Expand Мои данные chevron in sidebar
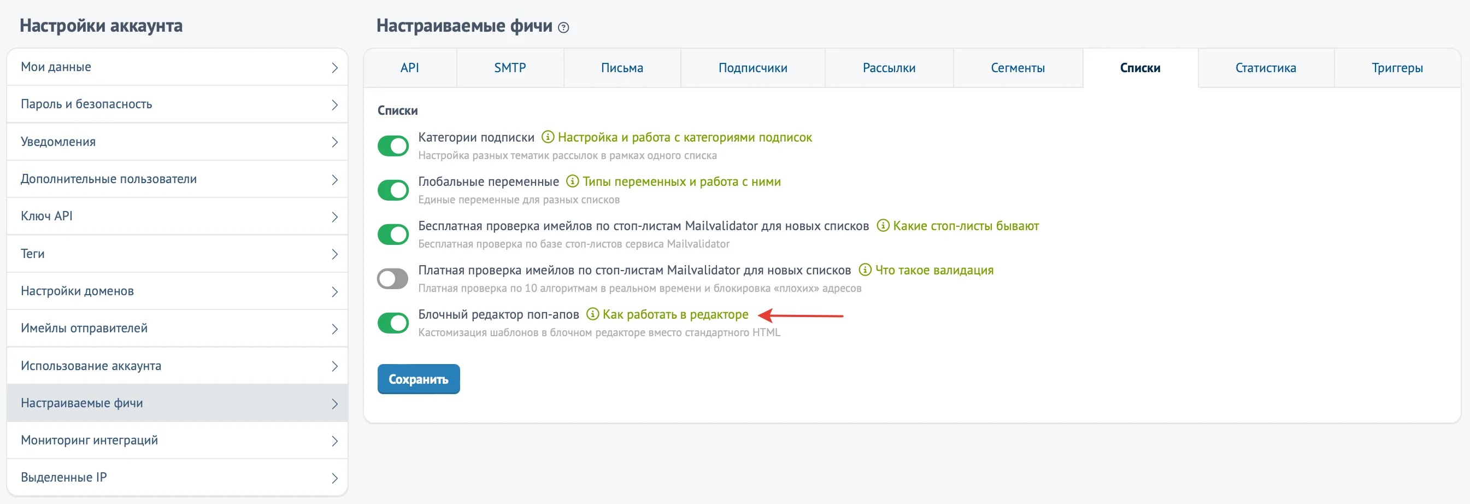Image resolution: width=1470 pixels, height=504 pixels. (334, 68)
